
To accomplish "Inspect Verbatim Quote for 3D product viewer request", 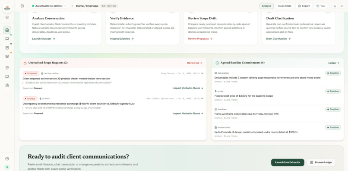I will click(x=188, y=88).
